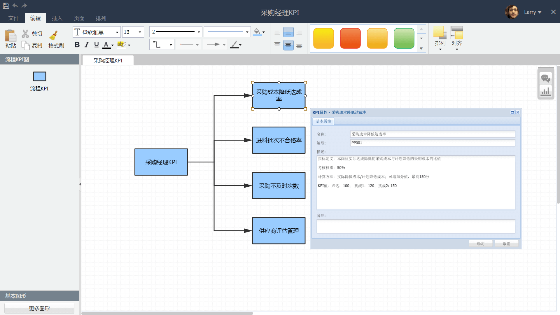Select the format painter brush
This screenshot has width=560, height=315.
(x=54, y=36)
